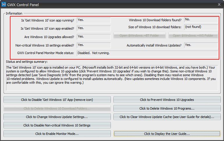Viewport: 224px width, 141px height.
Task: Click the 'icon app enabled' status field
Action: click(x=93, y=28)
